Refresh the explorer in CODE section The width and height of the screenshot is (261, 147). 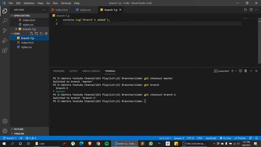point(41,33)
